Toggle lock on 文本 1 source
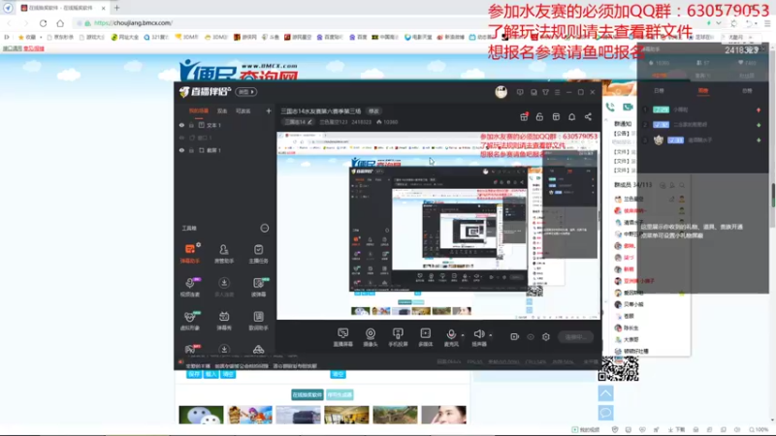 point(191,125)
